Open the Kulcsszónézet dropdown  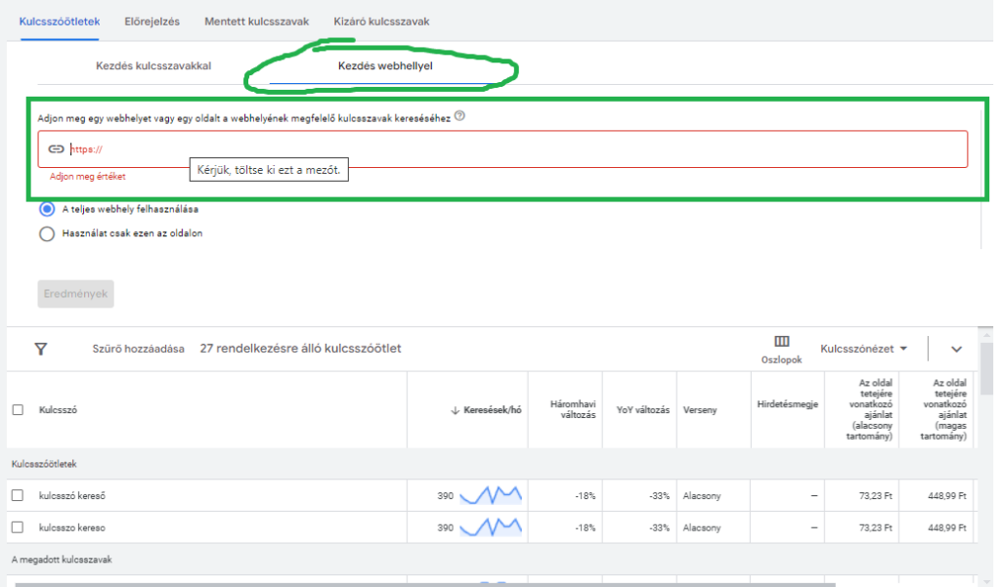point(863,349)
